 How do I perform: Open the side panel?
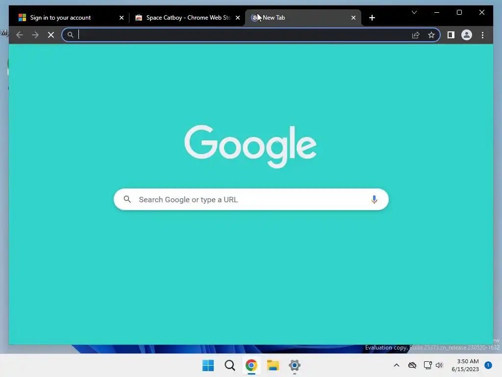[451, 35]
